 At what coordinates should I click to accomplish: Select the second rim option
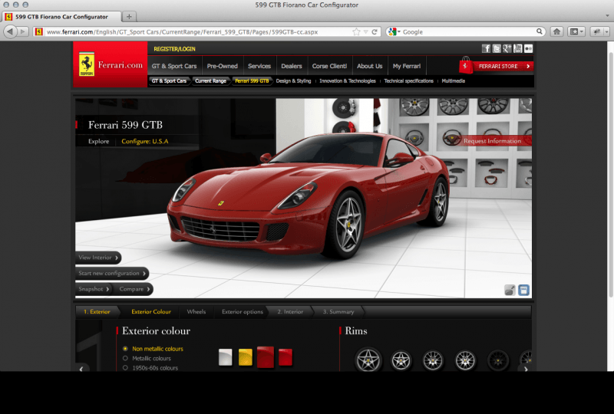[401, 360]
